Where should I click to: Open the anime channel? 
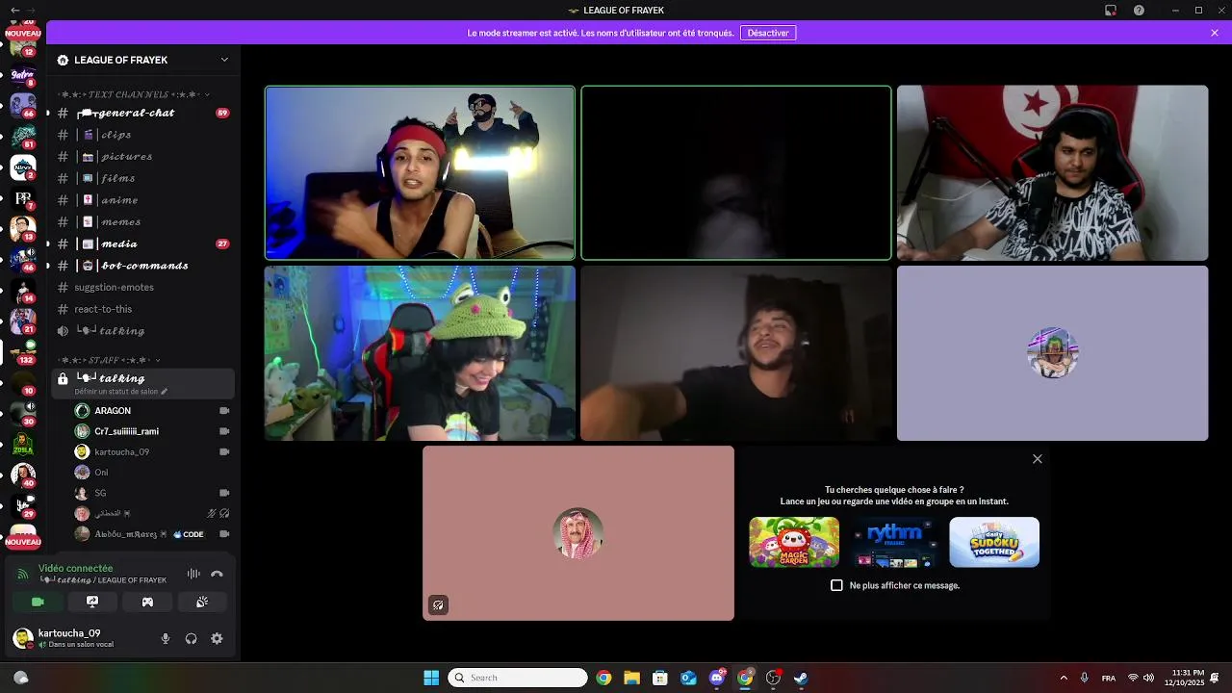coord(142,200)
